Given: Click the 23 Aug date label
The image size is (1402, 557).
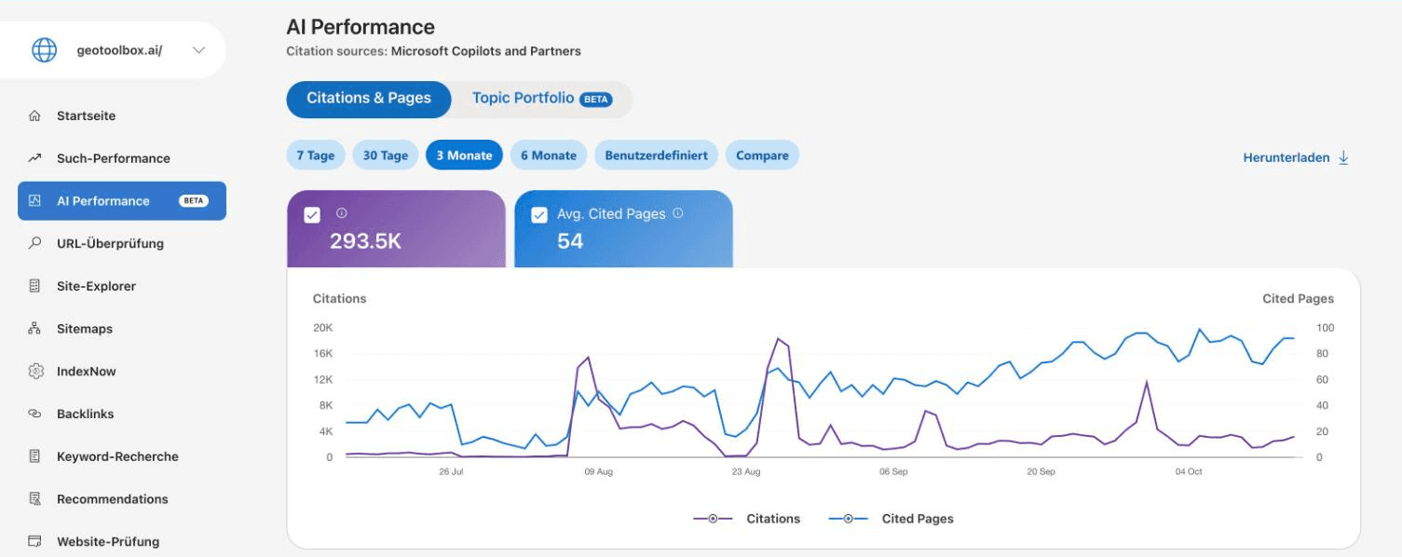Looking at the screenshot, I should point(746,472).
